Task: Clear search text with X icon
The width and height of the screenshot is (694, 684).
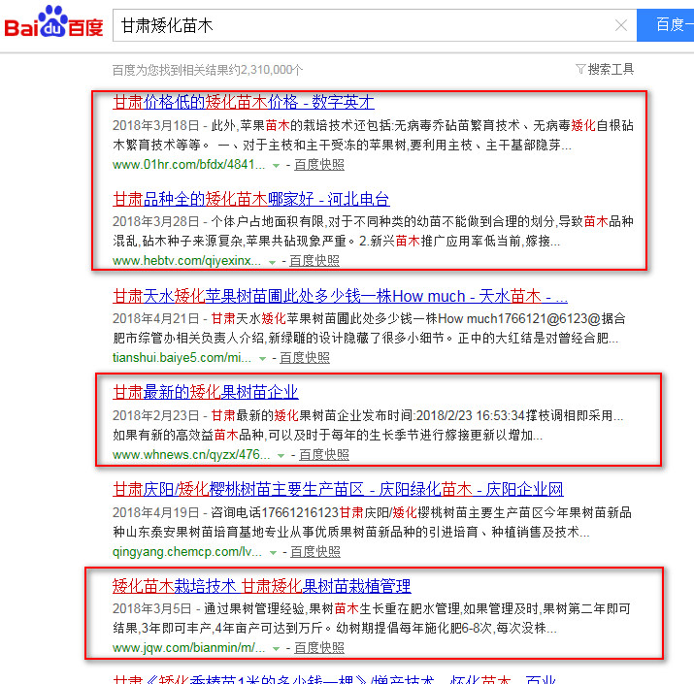Action: 621,26
